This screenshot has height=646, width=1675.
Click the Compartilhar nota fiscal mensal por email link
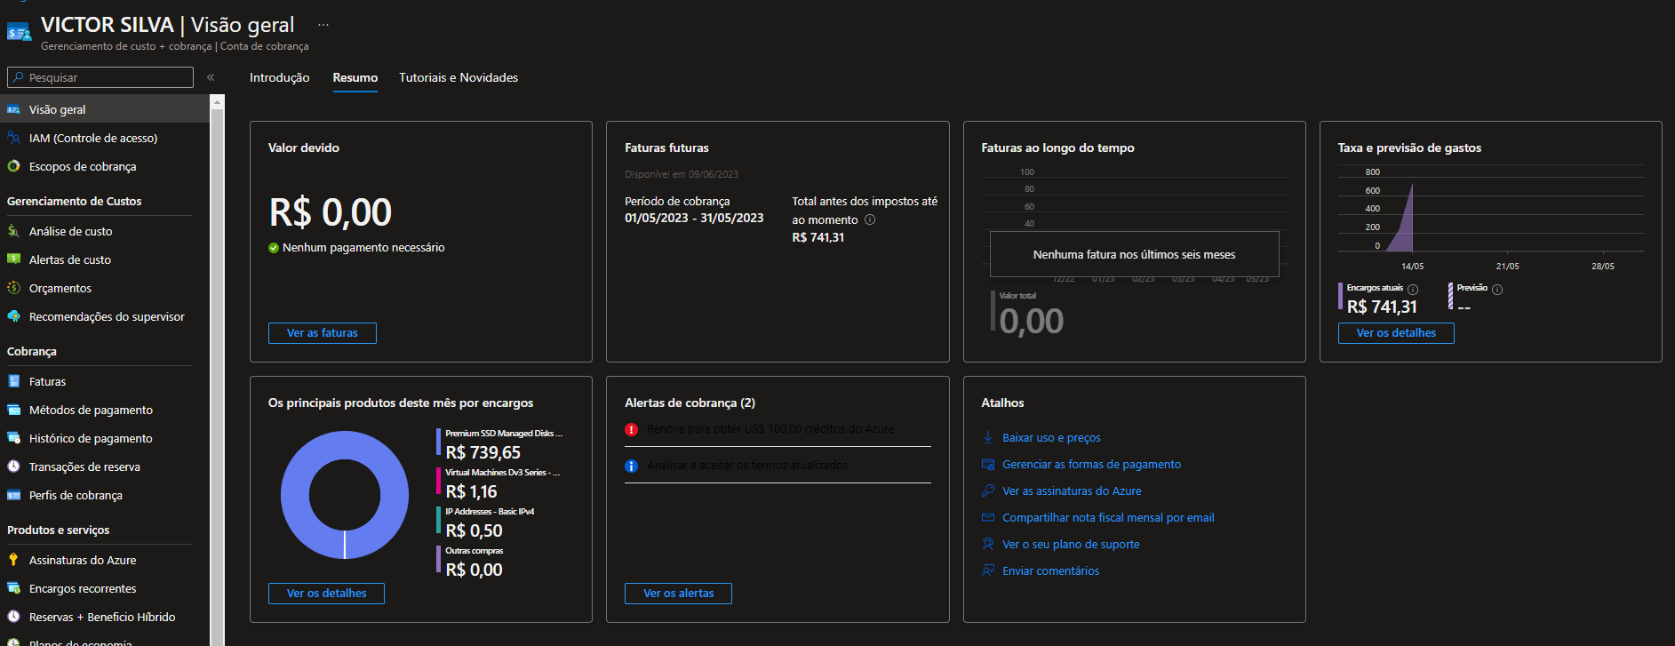pyautogui.click(x=1108, y=517)
